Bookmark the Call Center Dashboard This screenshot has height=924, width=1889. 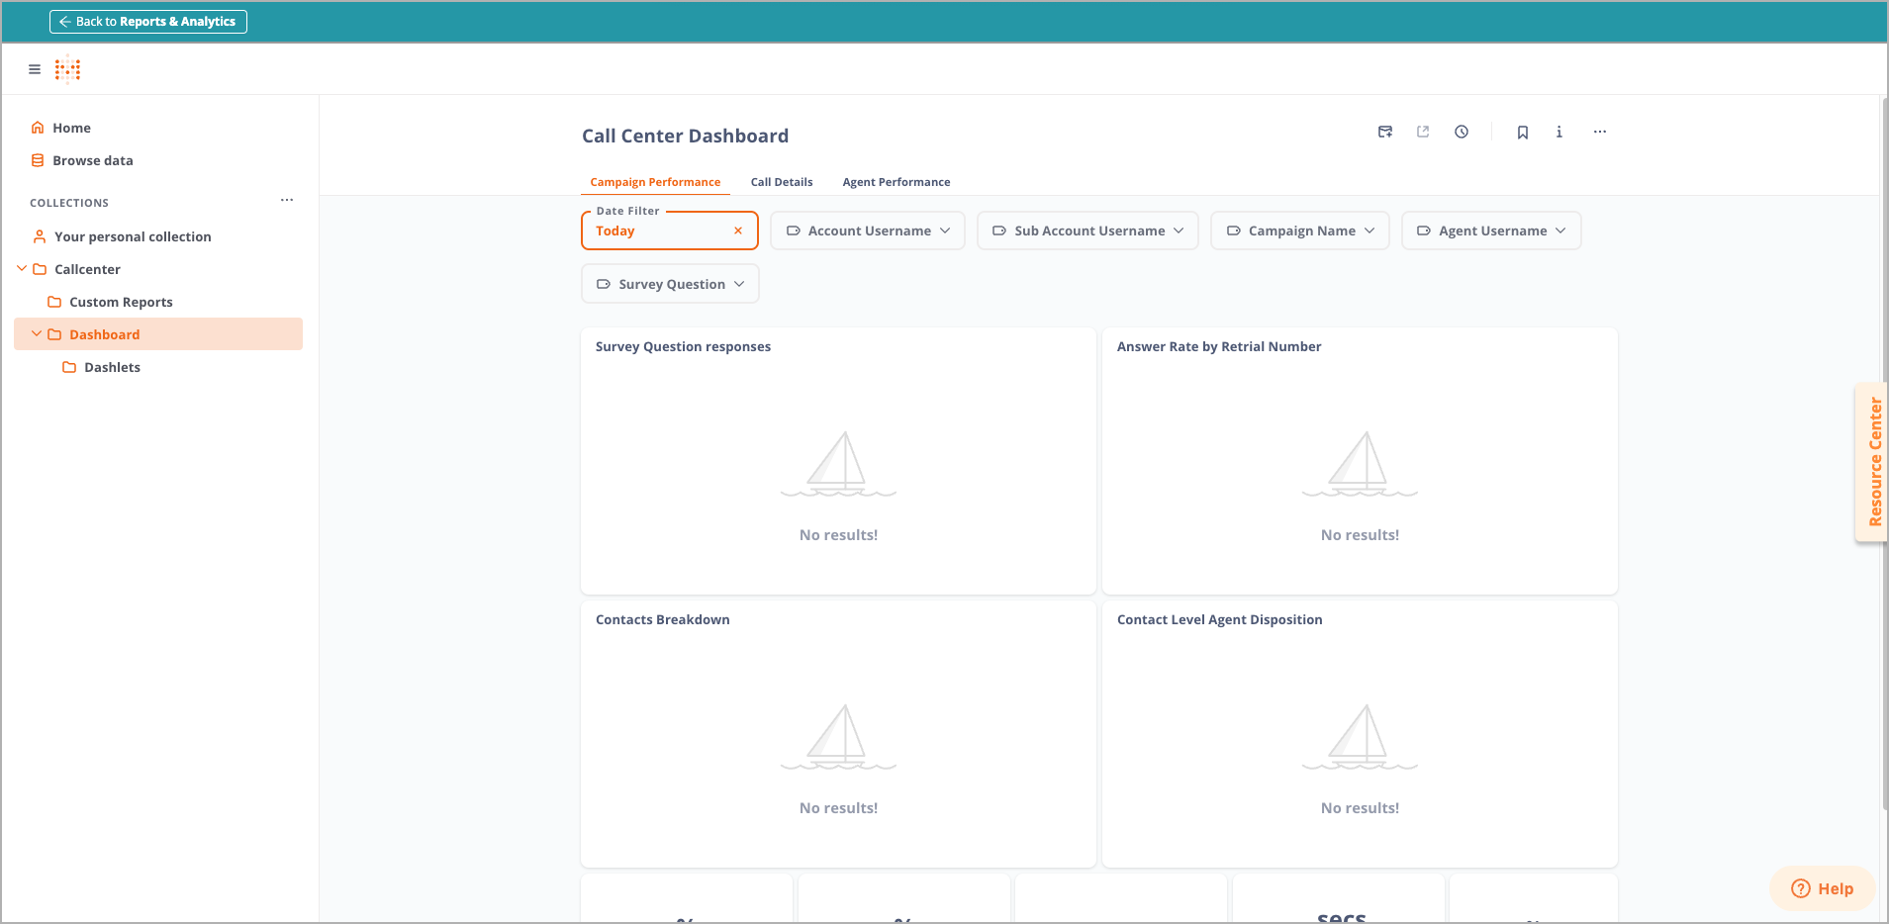coord(1523,132)
